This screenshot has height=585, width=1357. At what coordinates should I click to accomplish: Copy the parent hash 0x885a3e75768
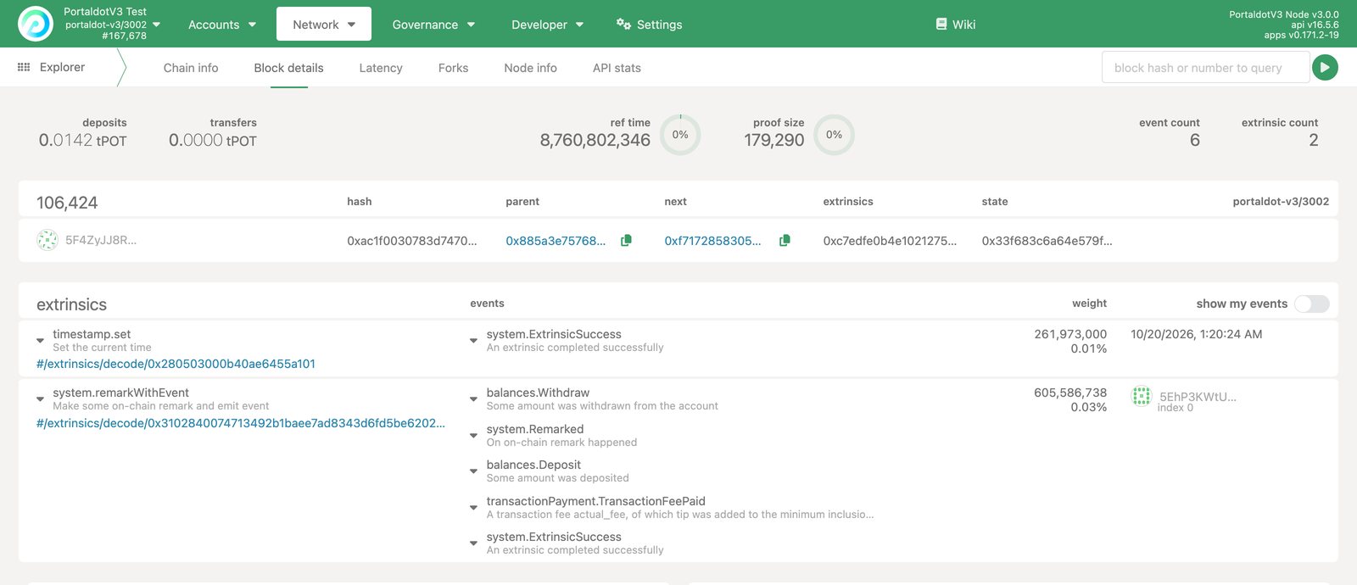[x=626, y=241]
